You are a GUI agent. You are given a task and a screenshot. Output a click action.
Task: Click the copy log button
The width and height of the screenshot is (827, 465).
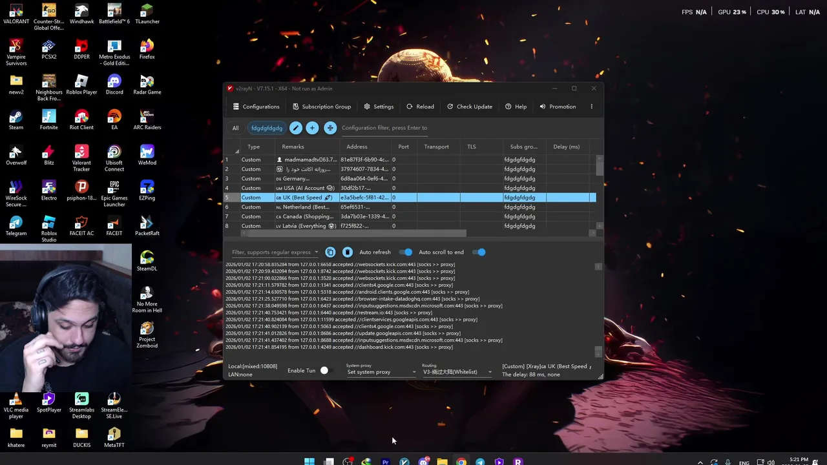[330, 252]
